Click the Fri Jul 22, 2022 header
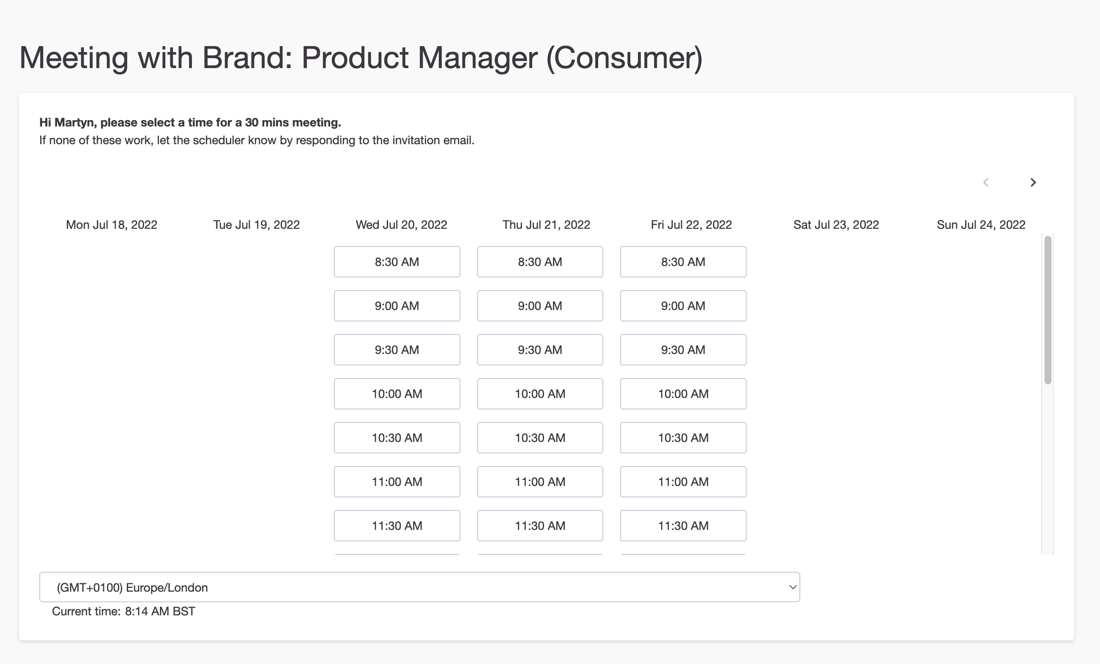 [691, 225]
